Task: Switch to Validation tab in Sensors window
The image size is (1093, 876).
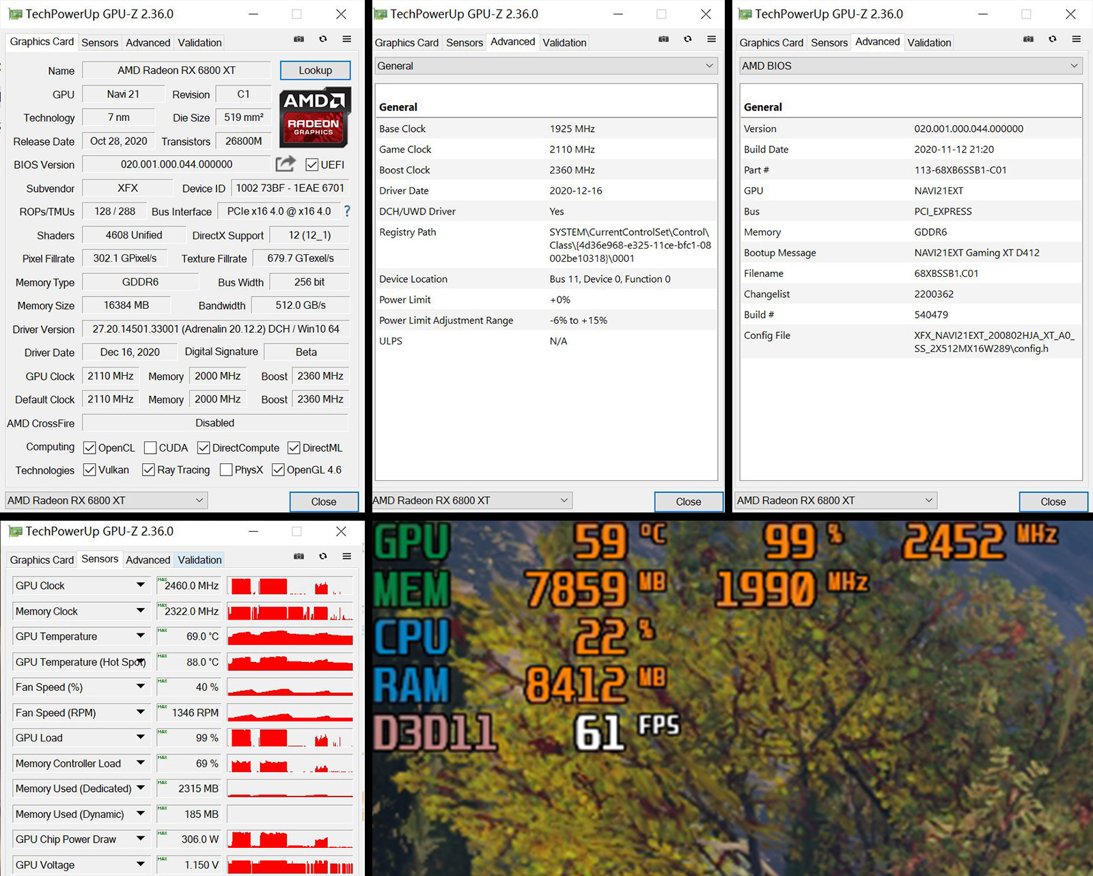Action: (x=199, y=560)
